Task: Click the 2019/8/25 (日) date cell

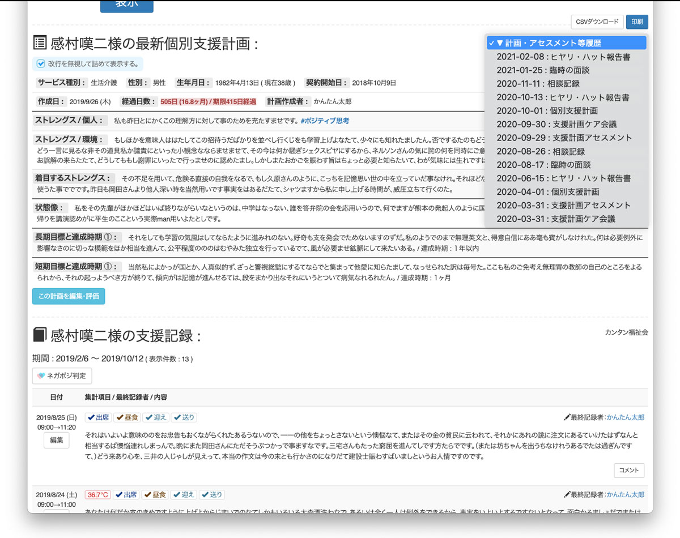Action: (x=57, y=417)
